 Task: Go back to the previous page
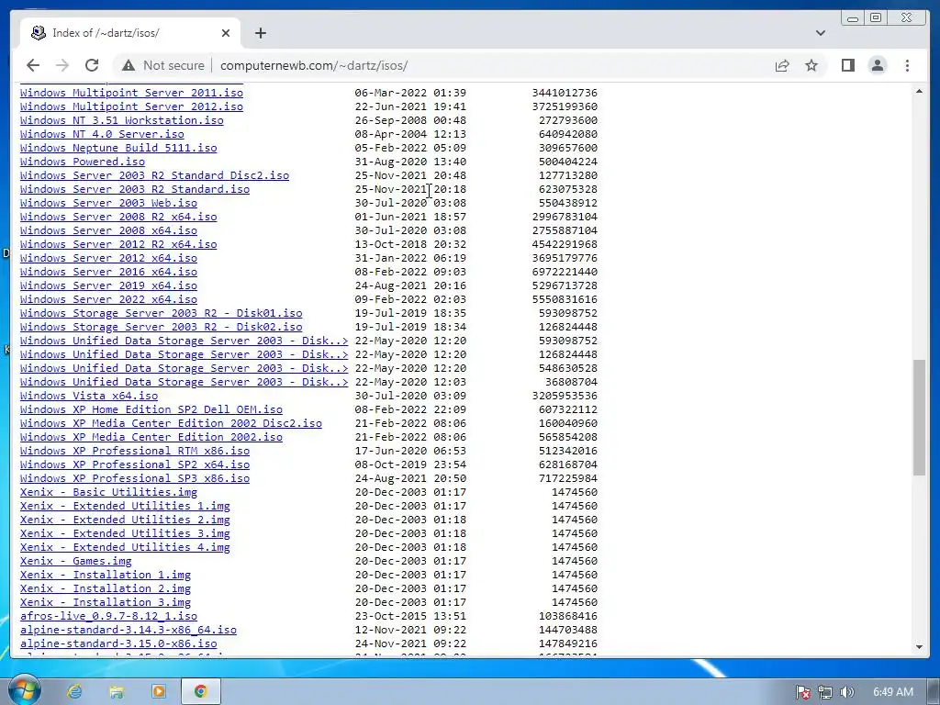[x=33, y=65]
